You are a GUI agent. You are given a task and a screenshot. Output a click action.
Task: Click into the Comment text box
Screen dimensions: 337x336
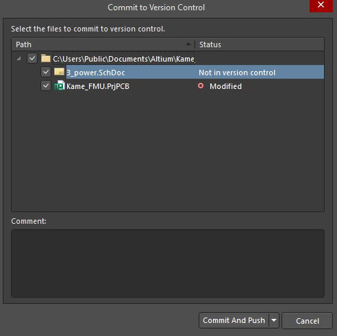[x=168, y=263]
